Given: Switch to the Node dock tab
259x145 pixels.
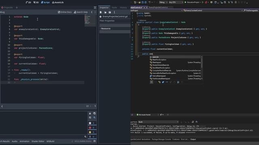Looking at the screenshot, I should pos(114,8).
